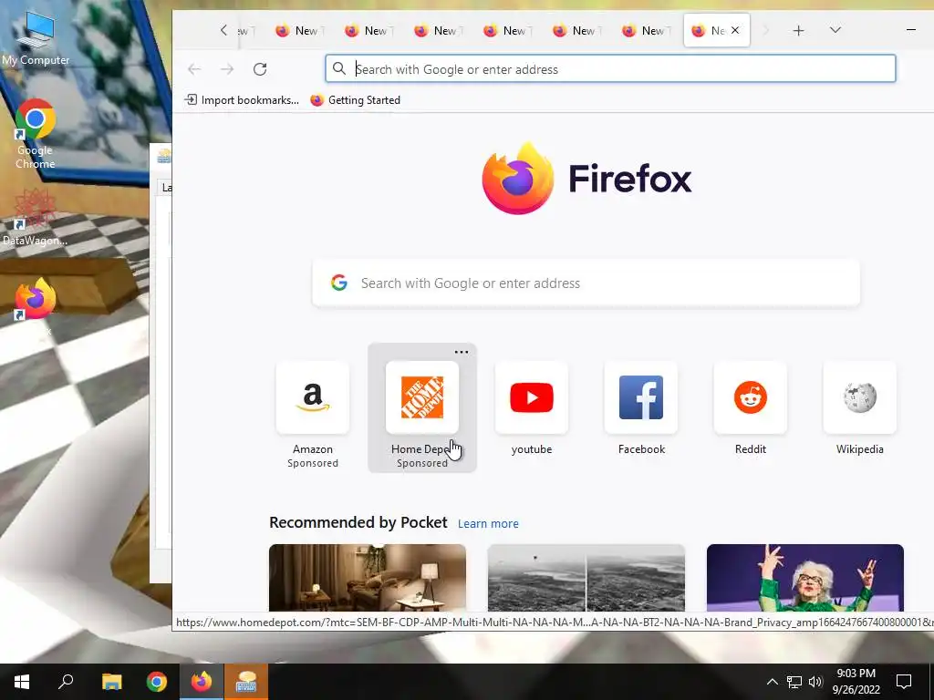Viewport: 934px width, 700px height.
Task: Go back with the back arrow
Action: [x=194, y=69]
